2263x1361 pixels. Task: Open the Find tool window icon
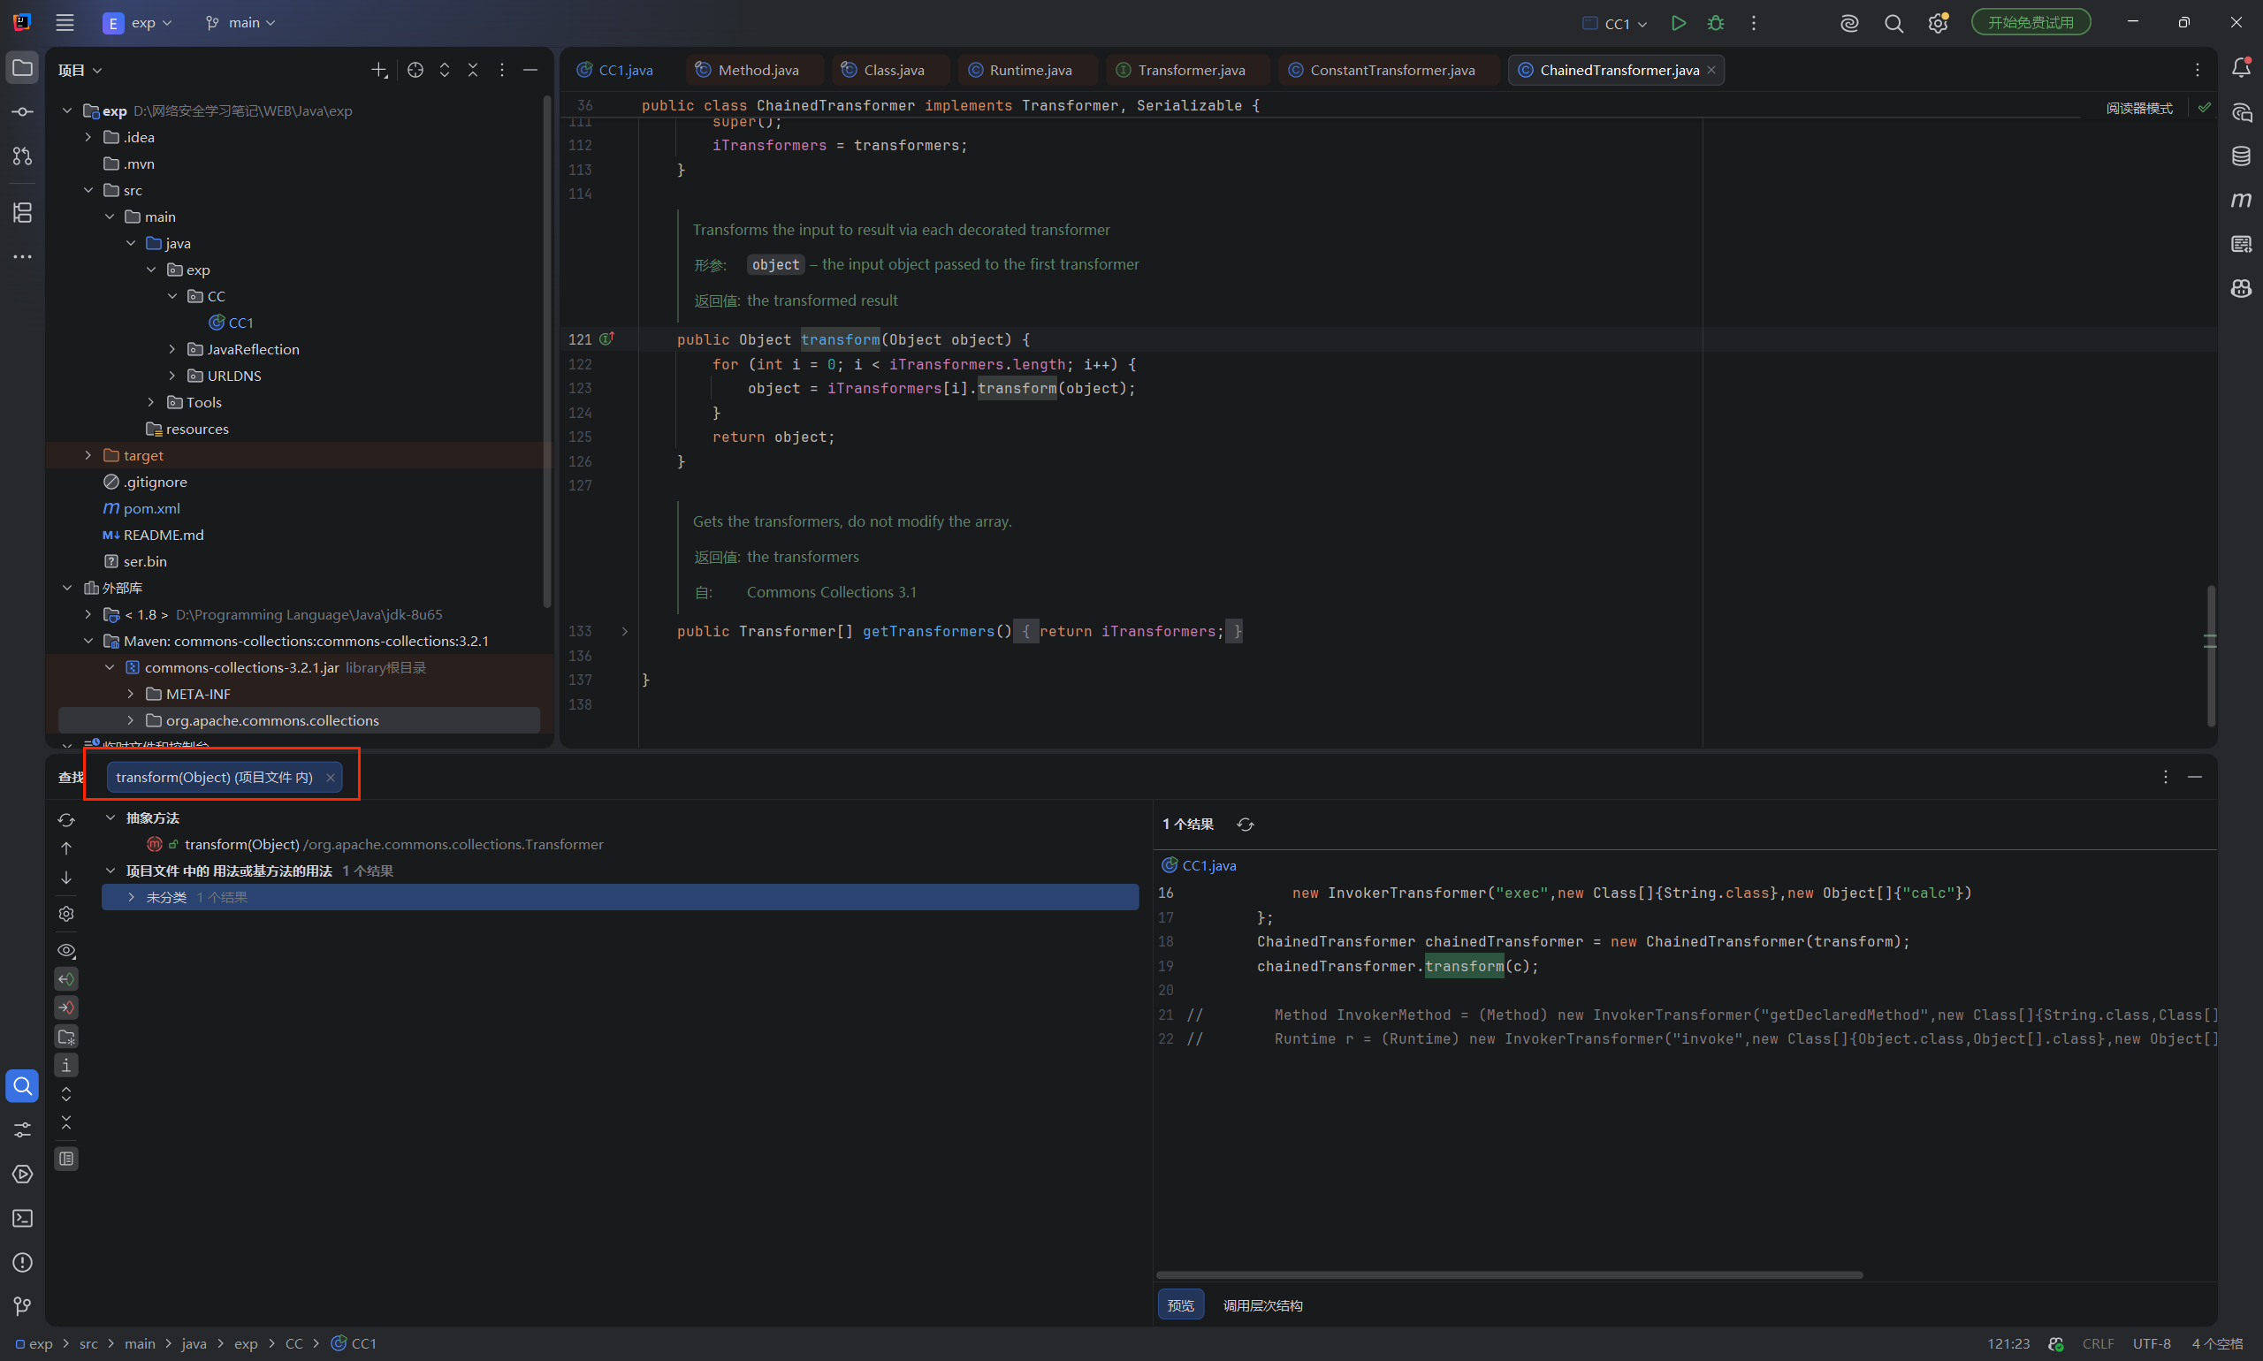22,1086
